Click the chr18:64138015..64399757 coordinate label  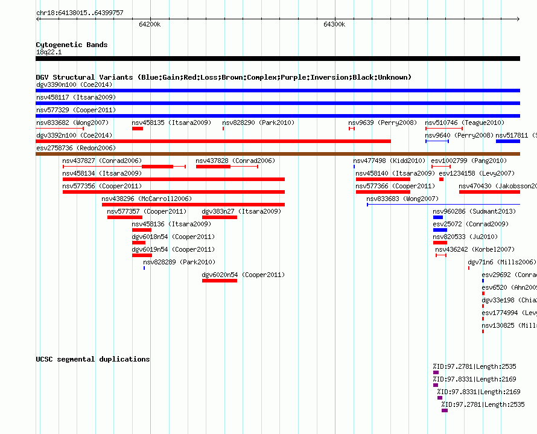click(80, 13)
